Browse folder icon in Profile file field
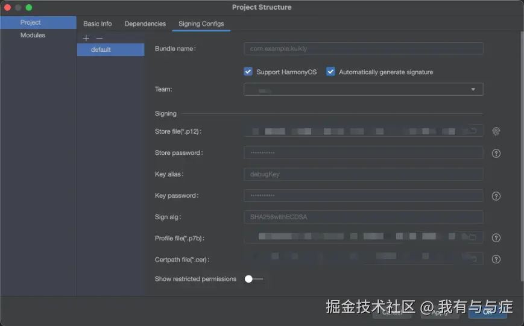 click(x=473, y=237)
